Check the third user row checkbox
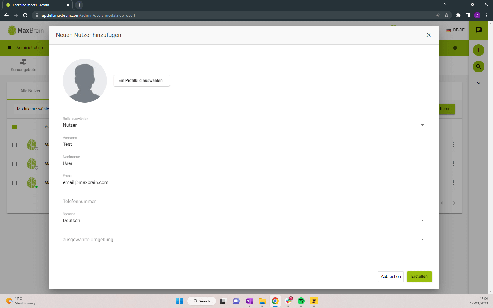Screen dimensions: 493x308 coord(15,183)
